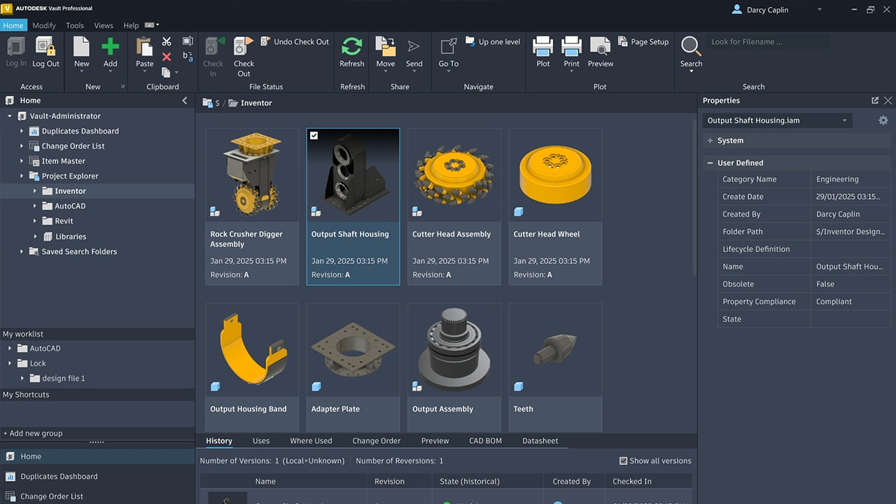The height and width of the screenshot is (504, 896).
Task: Select the Cutter Head Wheel thumbnail
Action: click(x=555, y=175)
